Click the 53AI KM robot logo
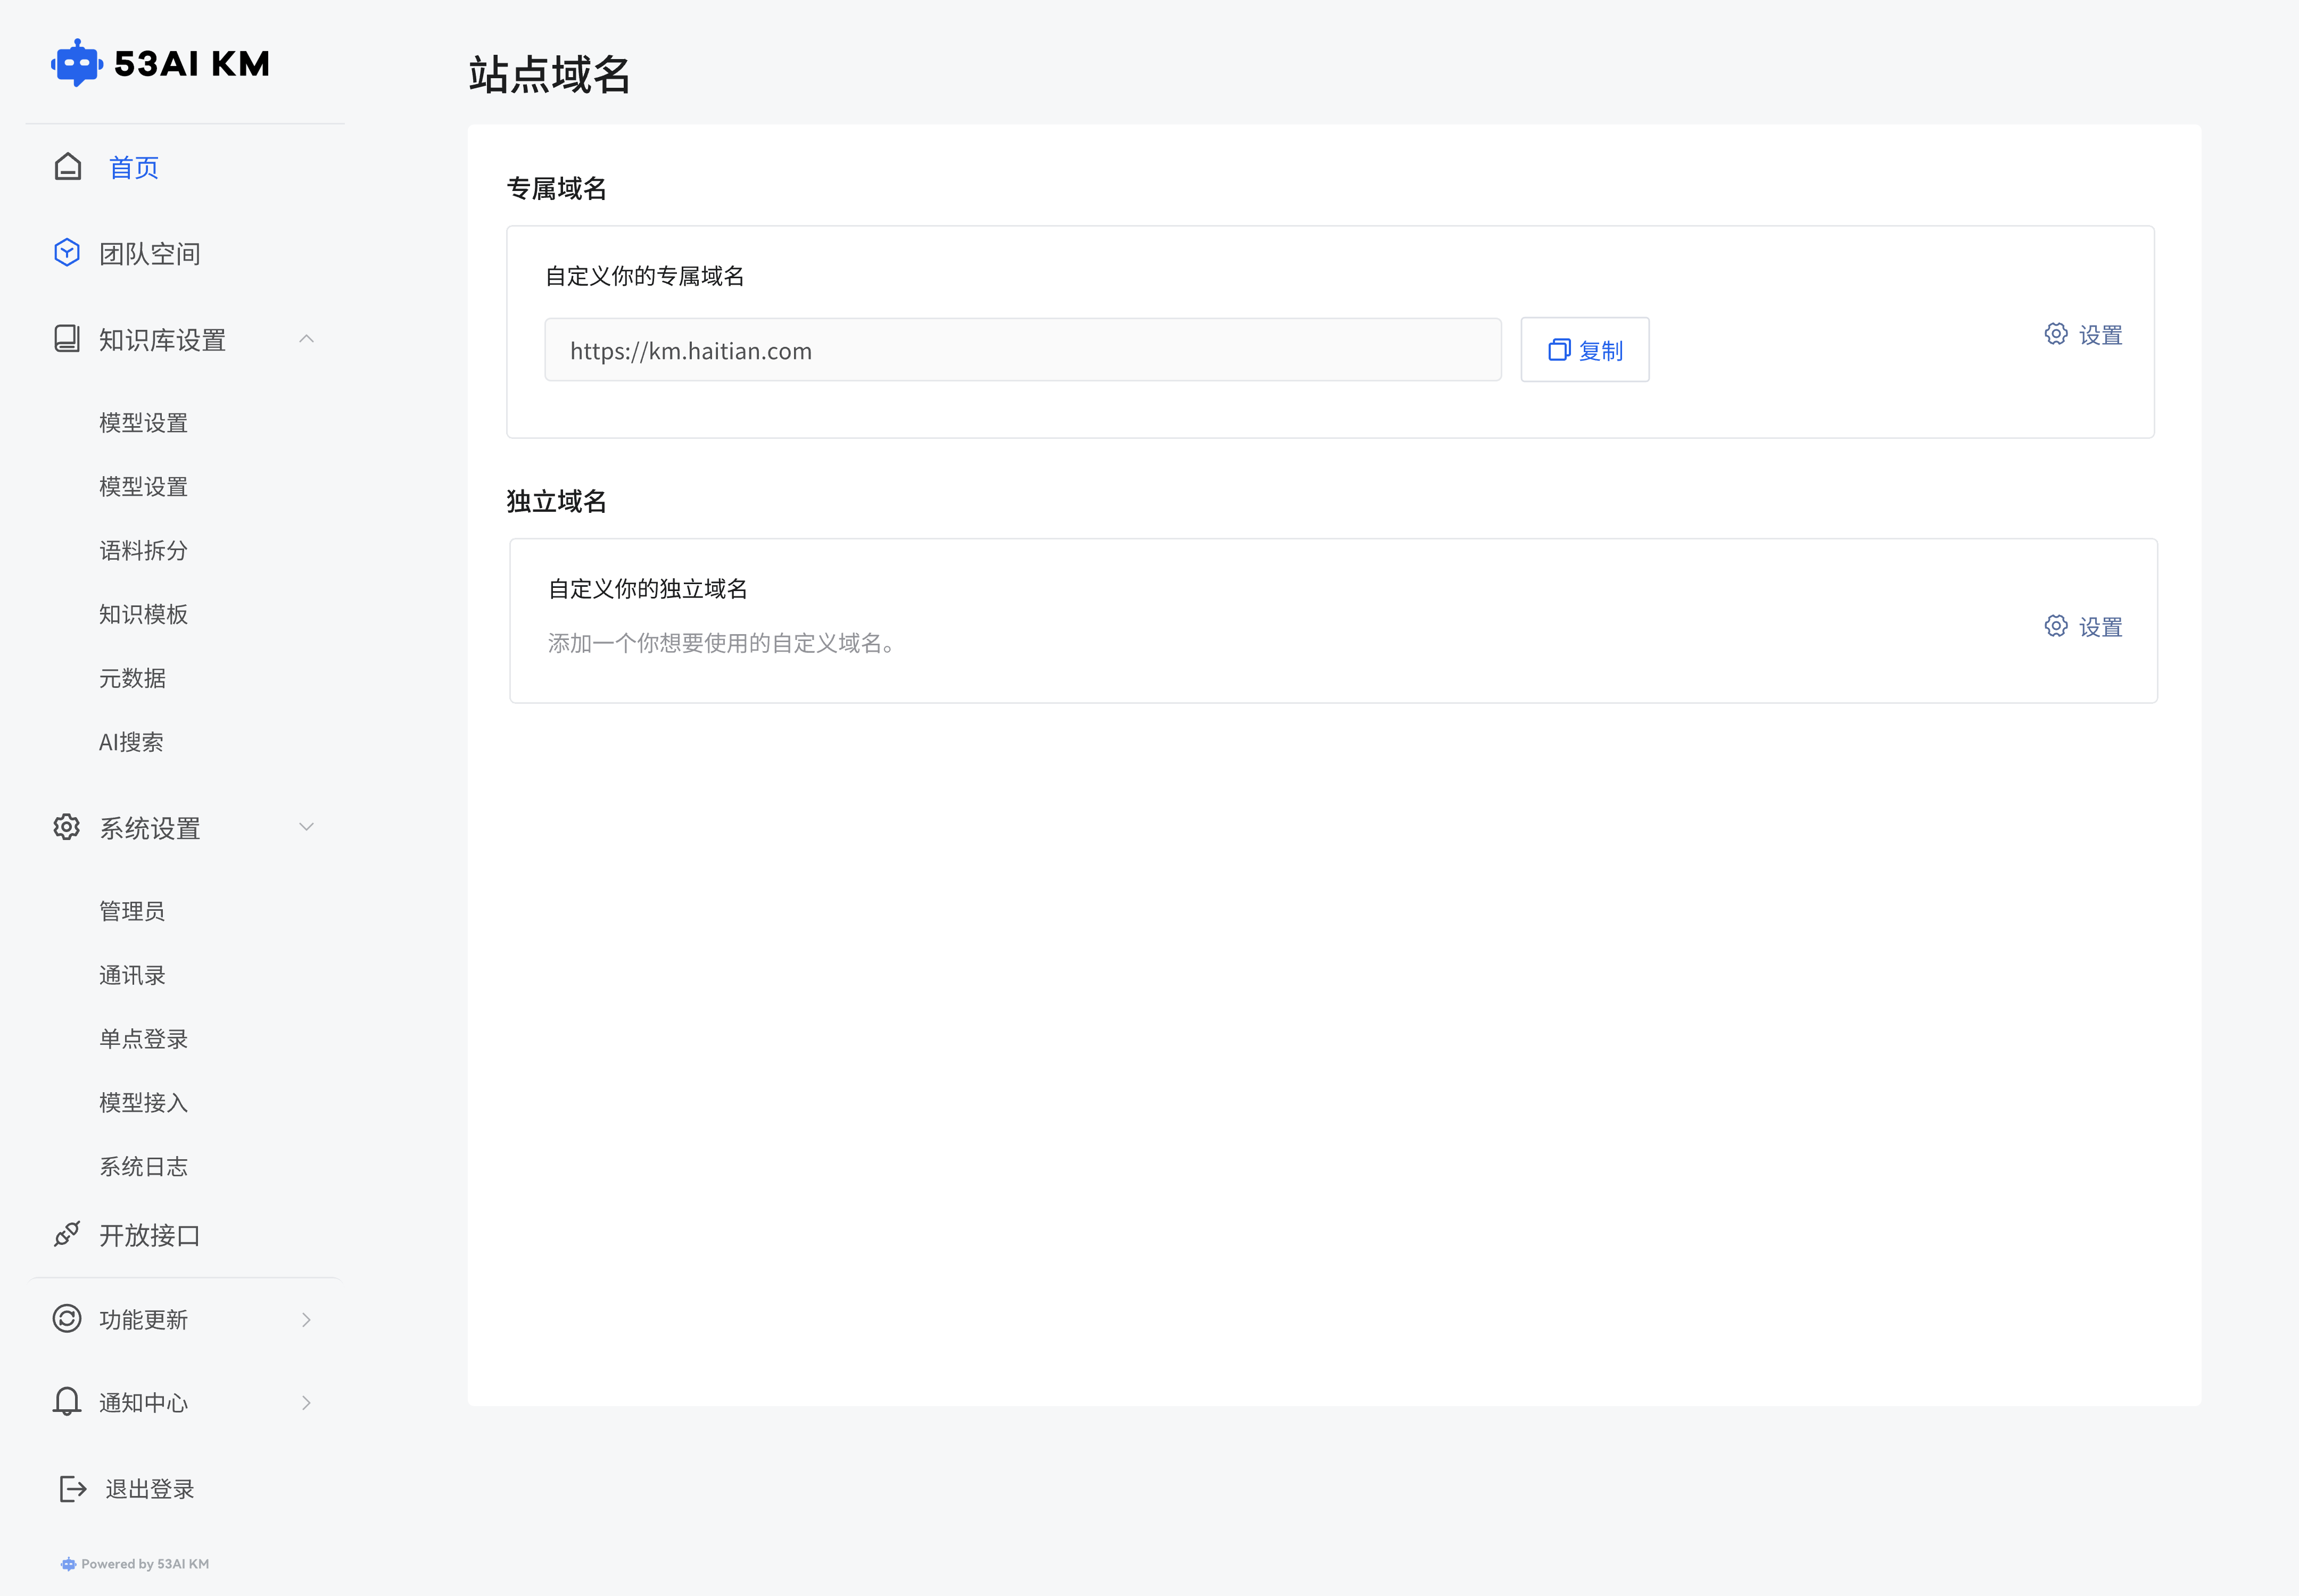The image size is (2299, 1596). [77, 63]
